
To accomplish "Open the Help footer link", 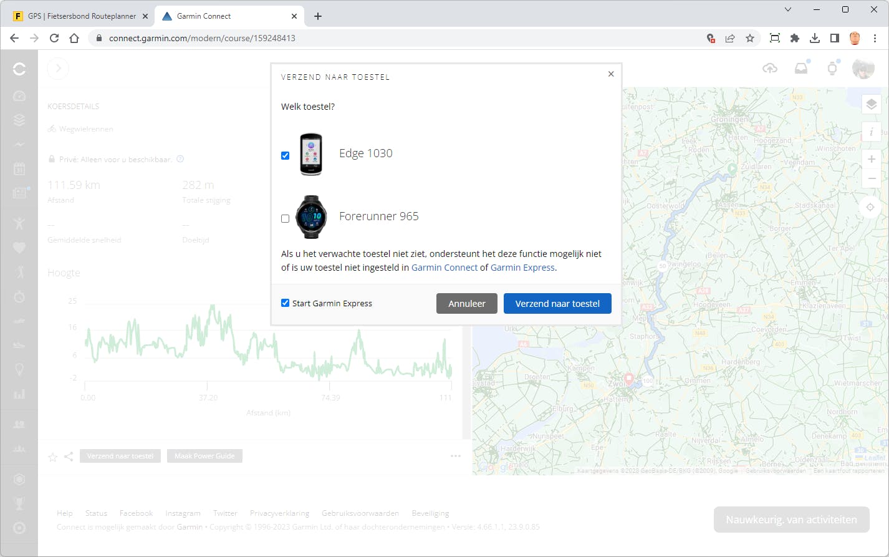I will coord(64,513).
